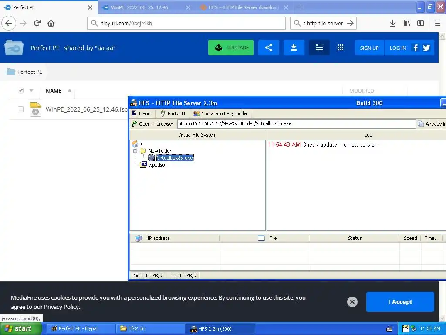Click HFS 2.3m (300) taskbar item
446x335 pixels.
point(220,329)
